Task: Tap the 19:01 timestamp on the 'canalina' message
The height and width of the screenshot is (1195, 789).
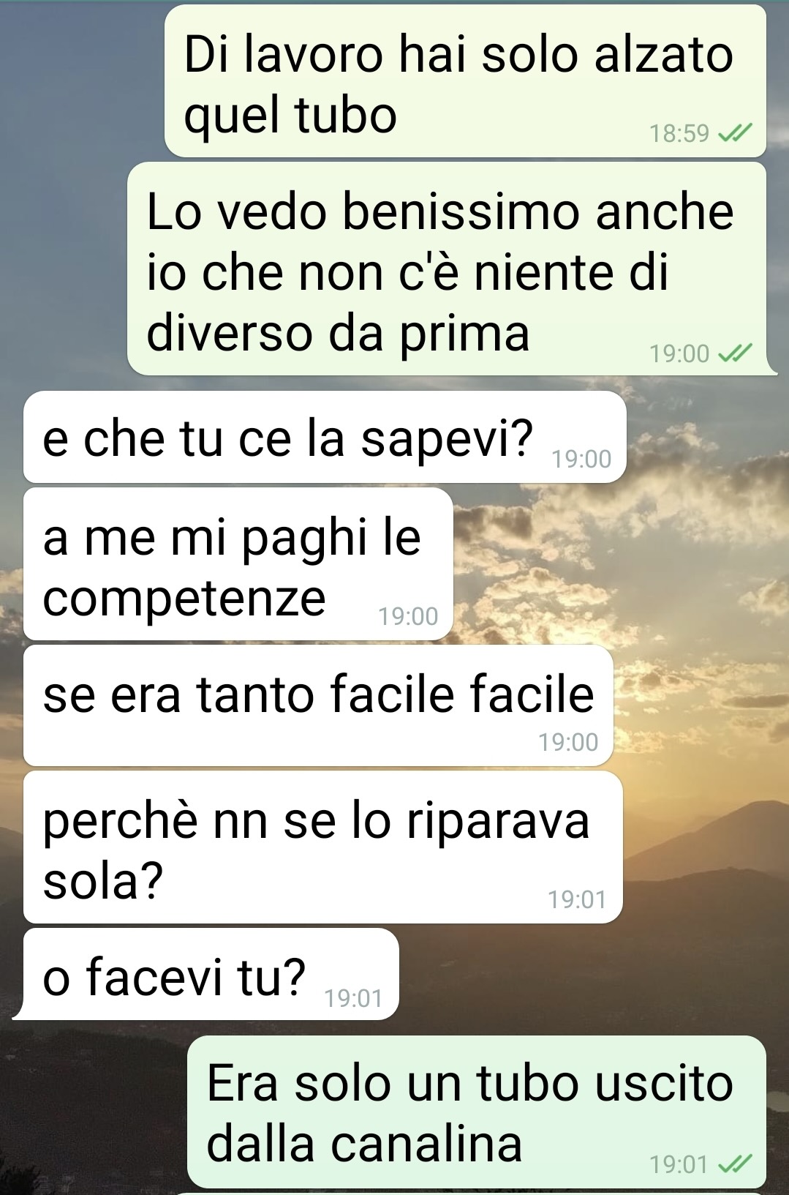Action: coord(679,1164)
